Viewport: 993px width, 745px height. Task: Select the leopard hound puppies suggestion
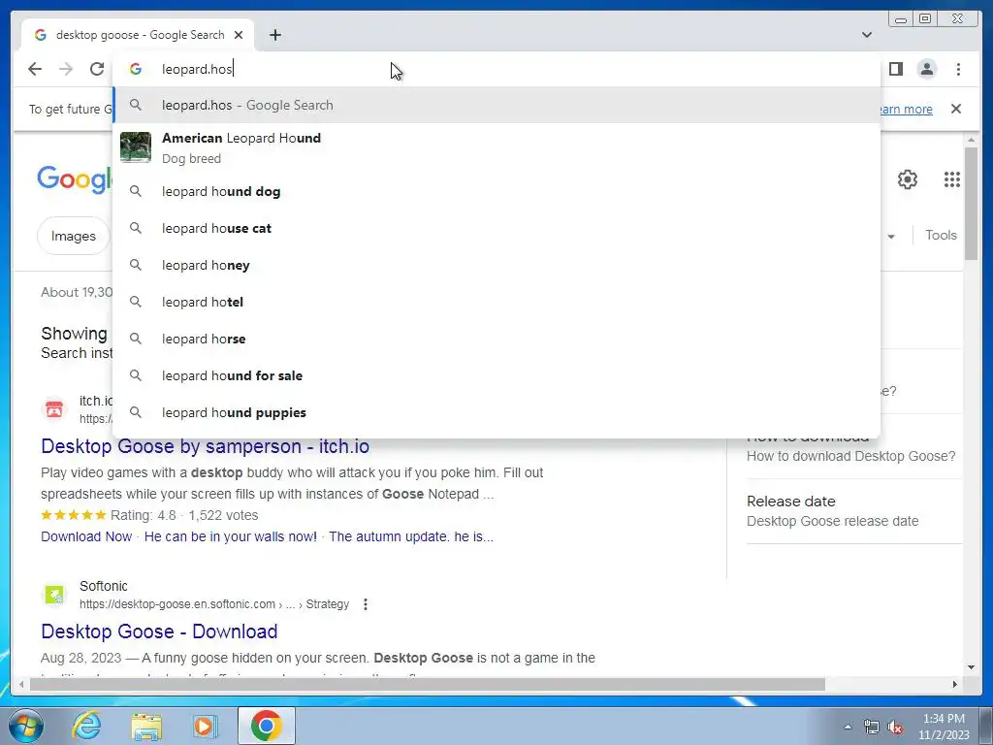[x=496, y=411]
